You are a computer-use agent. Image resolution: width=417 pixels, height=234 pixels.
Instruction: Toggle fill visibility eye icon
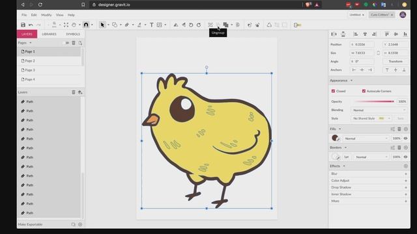[405, 138]
